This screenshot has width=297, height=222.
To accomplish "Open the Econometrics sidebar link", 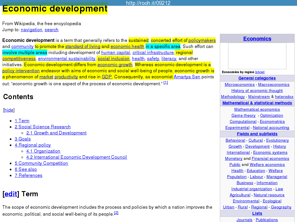I will click(272, 122).
